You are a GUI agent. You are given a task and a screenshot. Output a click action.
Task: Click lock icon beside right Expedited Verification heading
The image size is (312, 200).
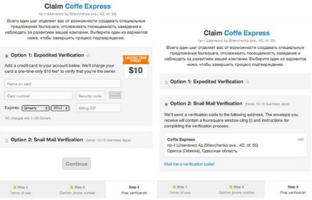(x=248, y=82)
